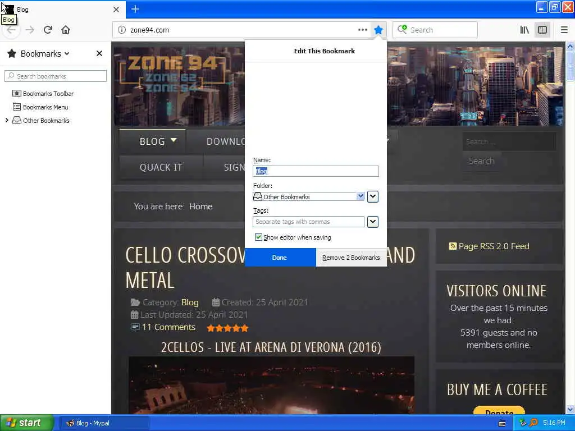Select Other Bookmarks in sidebar

coord(40,121)
